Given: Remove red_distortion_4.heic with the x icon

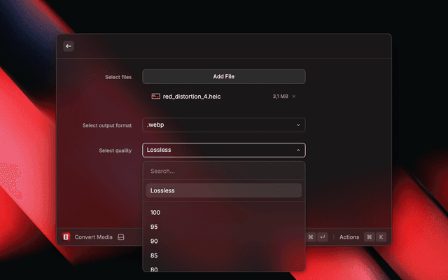Looking at the screenshot, I should tap(294, 97).
